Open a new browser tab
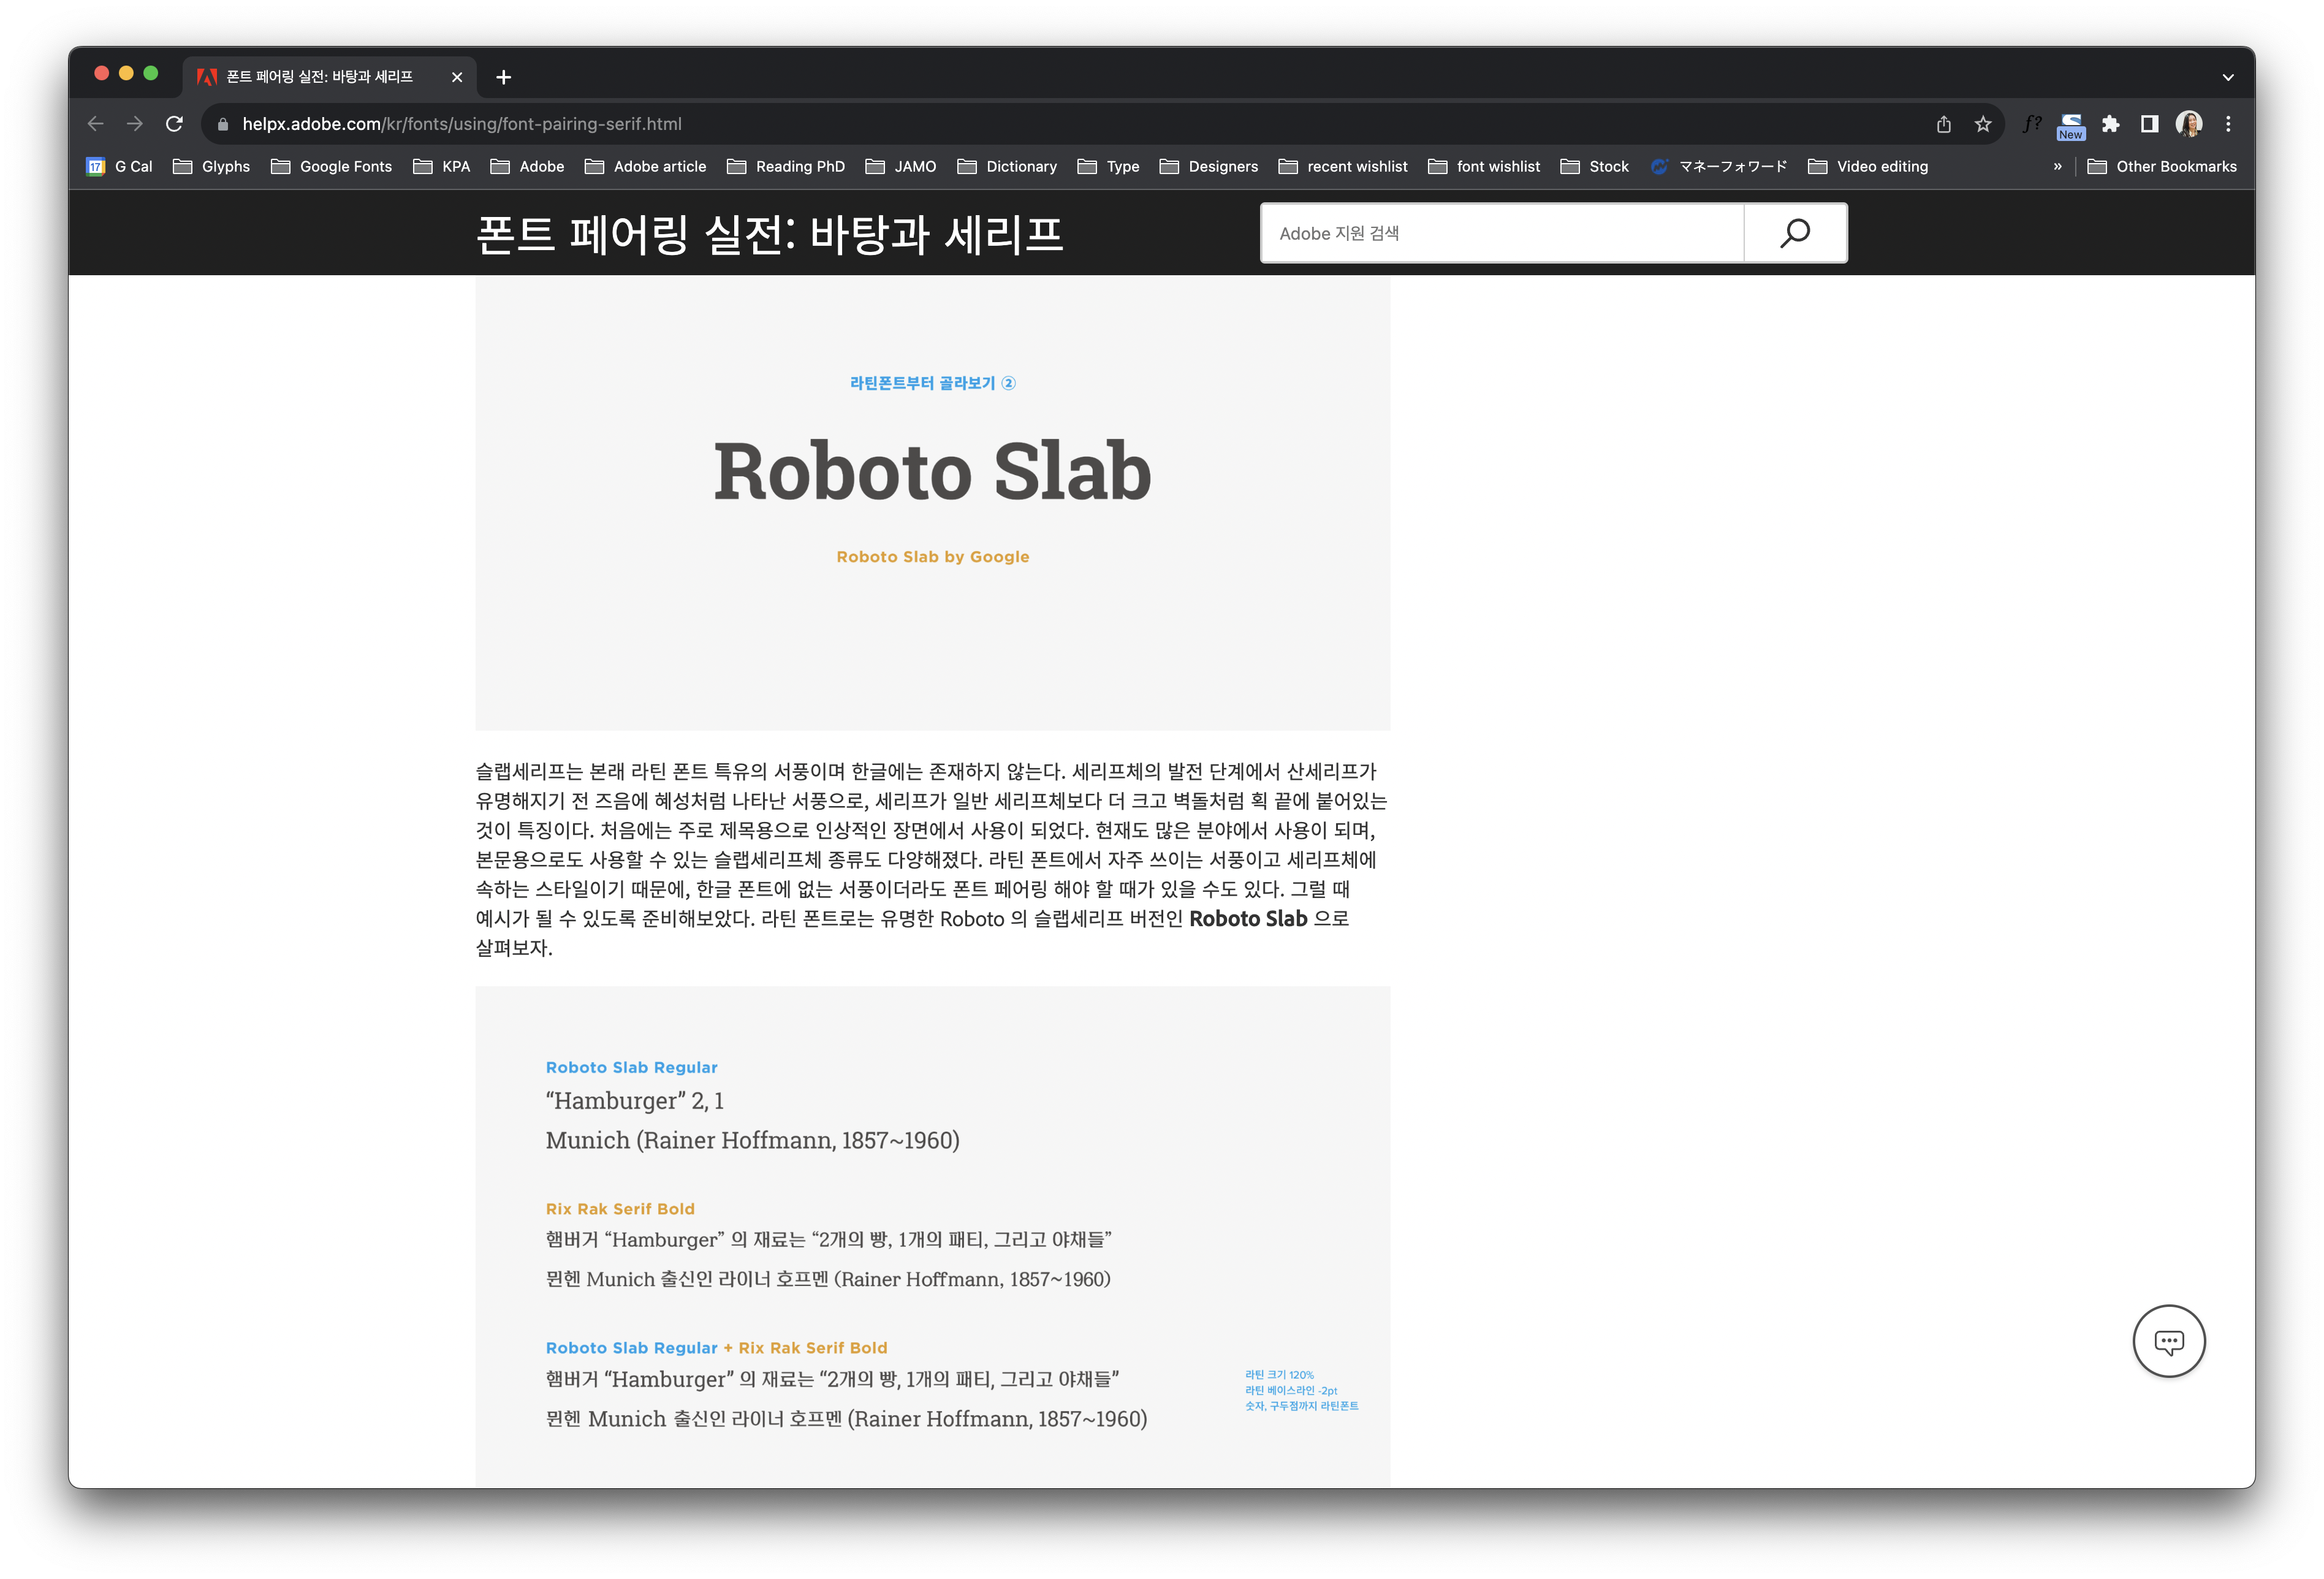Viewport: 2324px width, 1579px height. (503, 77)
